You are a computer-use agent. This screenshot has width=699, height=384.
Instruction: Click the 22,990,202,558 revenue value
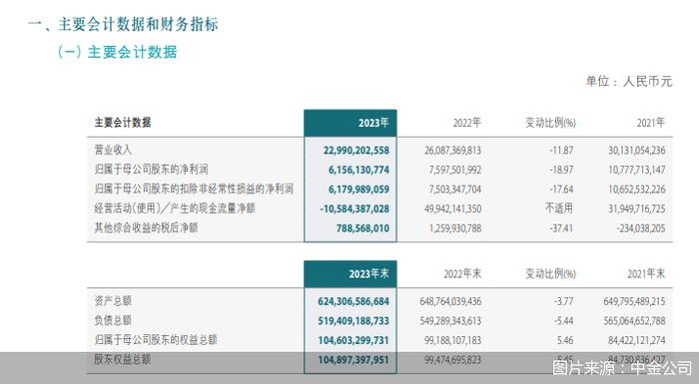pyautogui.click(x=356, y=151)
